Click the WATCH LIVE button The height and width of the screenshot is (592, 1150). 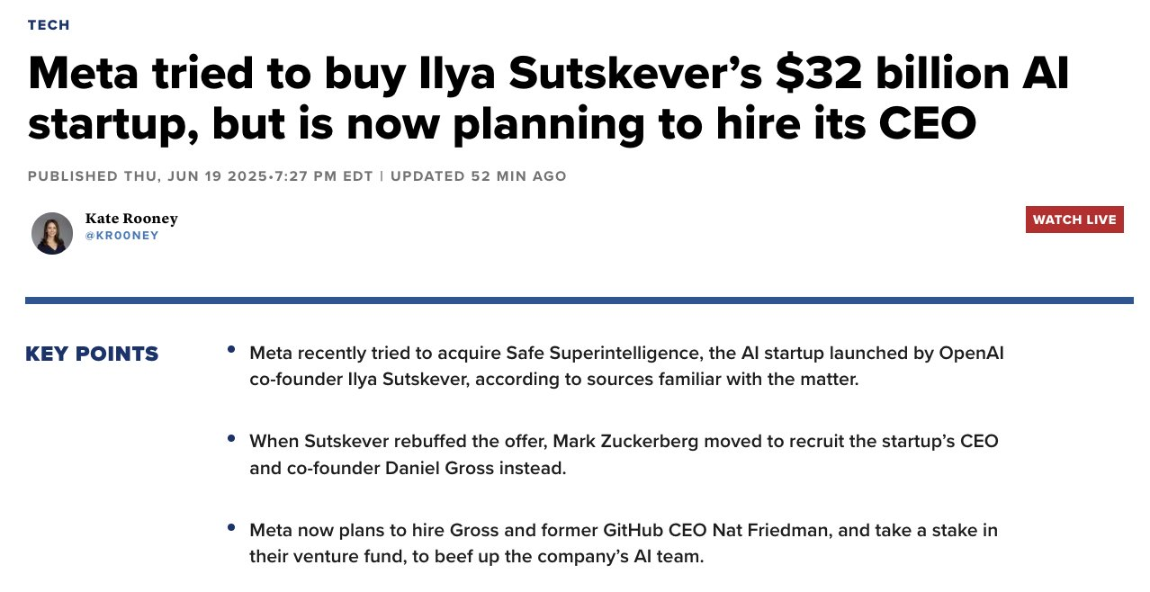1074,220
